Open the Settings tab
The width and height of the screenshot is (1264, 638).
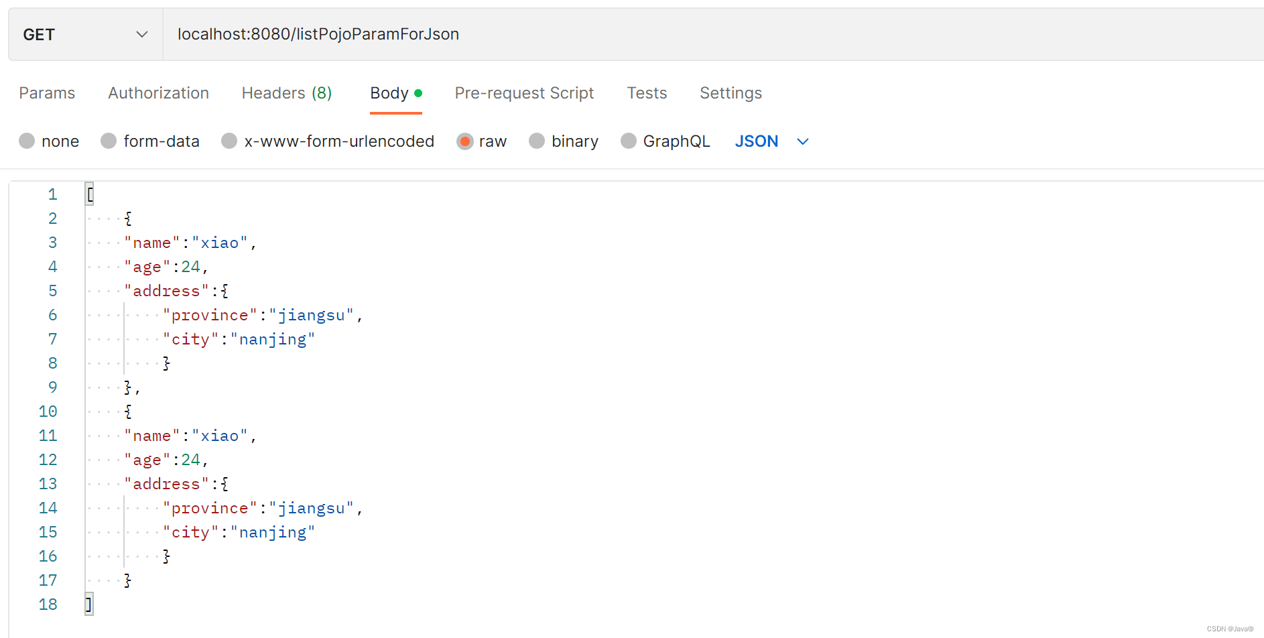[731, 93]
